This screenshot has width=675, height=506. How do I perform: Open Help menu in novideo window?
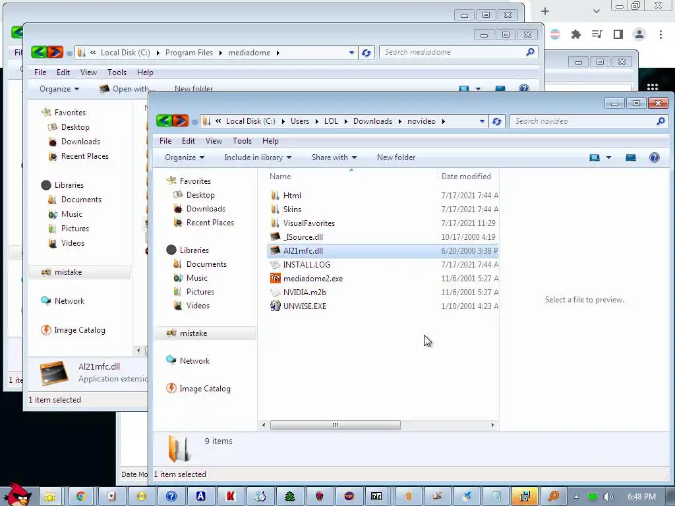click(x=270, y=141)
